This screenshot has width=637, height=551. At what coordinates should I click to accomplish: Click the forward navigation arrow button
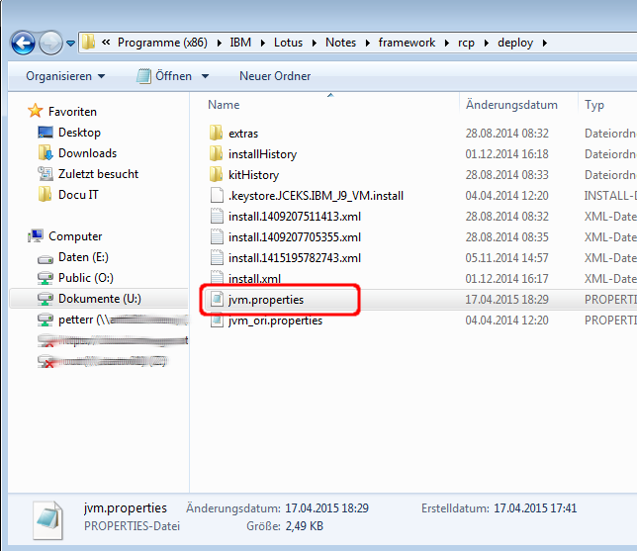click(49, 43)
